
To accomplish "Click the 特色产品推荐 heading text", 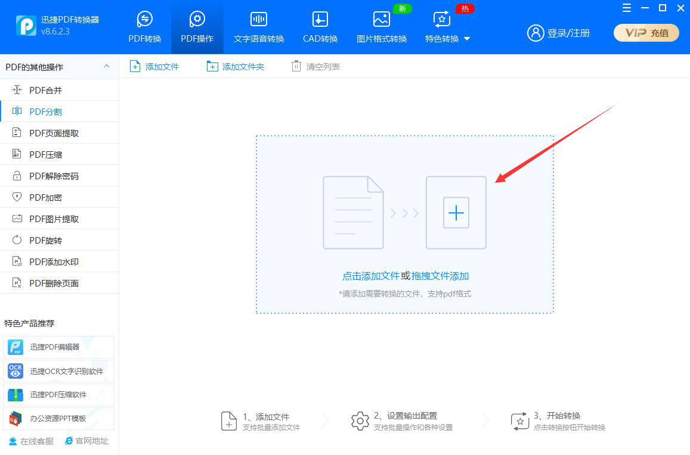I will (x=29, y=323).
